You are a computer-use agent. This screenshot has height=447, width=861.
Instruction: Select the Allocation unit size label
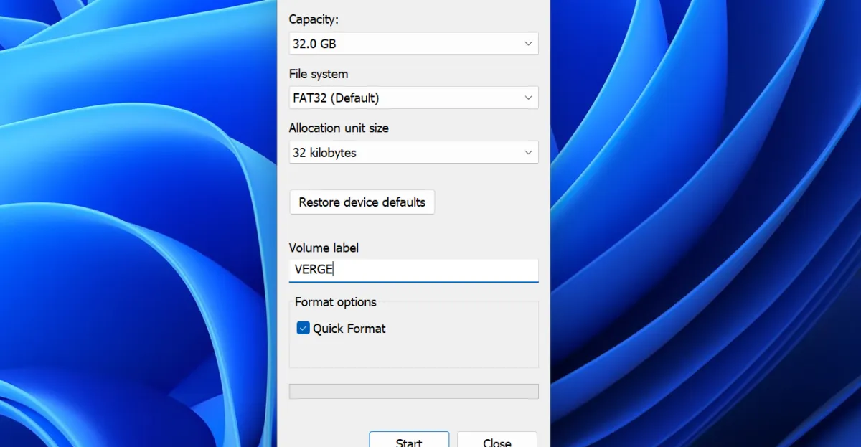point(339,128)
